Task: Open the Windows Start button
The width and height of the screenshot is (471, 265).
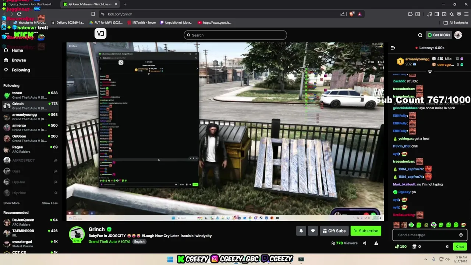Action: pos(170,259)
